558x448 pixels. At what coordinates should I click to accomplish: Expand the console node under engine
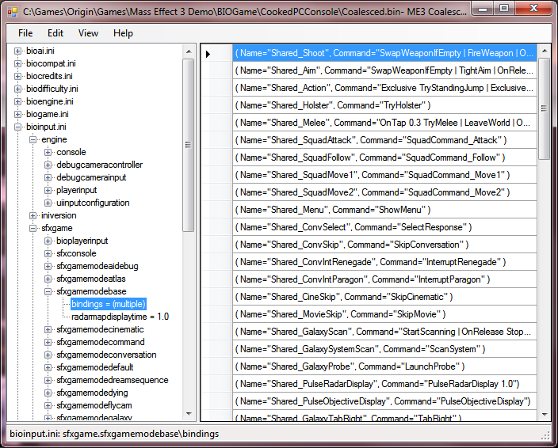(48, 152)
